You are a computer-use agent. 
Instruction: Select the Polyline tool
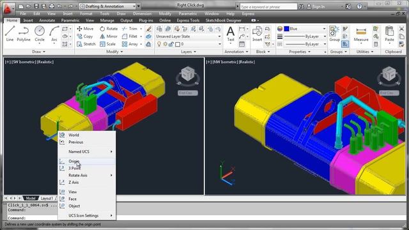click(x=24, y=34)
